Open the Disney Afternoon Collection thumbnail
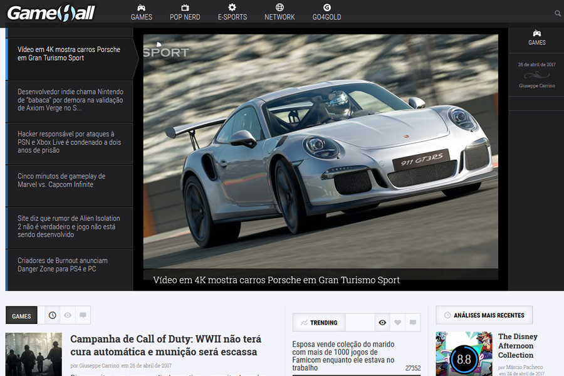Image resolution: width=564 pixels, height=376 pixels. point(464,353)
